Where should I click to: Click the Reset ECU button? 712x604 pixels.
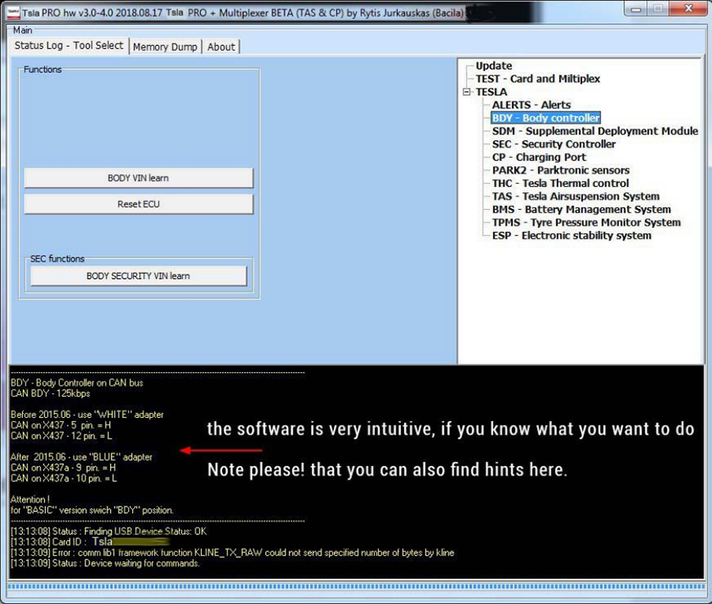(138, 204)
